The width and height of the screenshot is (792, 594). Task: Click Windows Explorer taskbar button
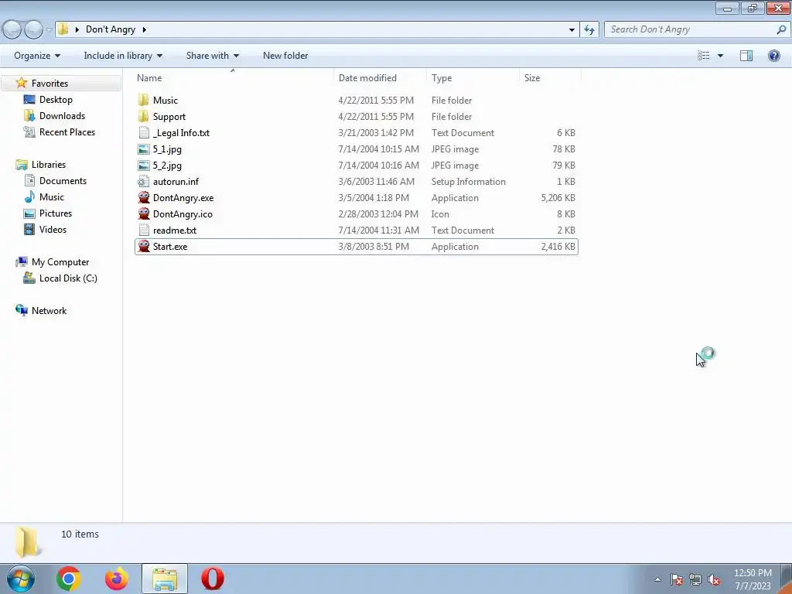click(x=165, y=579)
